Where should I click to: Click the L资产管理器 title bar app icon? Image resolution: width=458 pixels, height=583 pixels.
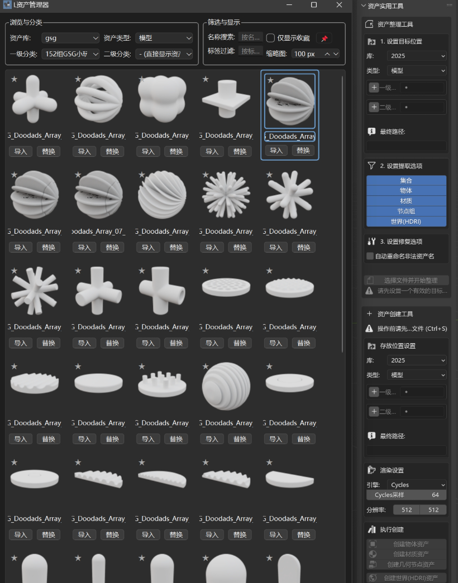click(7, 5)
